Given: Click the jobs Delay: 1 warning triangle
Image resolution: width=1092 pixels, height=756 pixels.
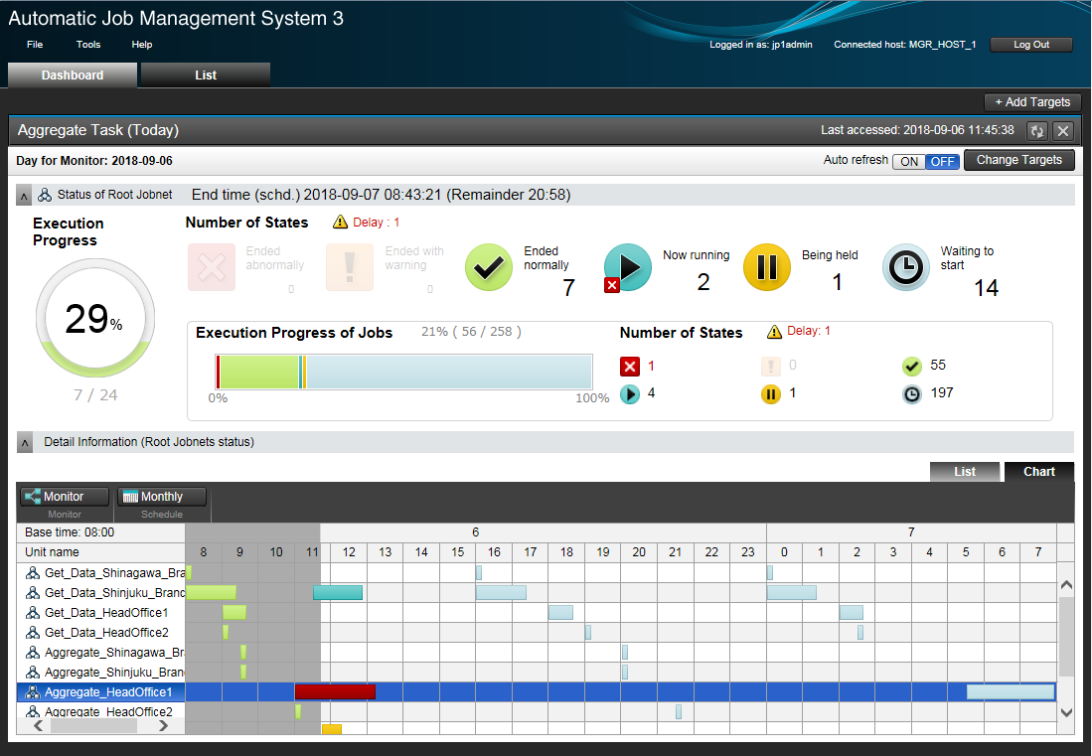Looking at the screenshot, I should click(774, 332).
